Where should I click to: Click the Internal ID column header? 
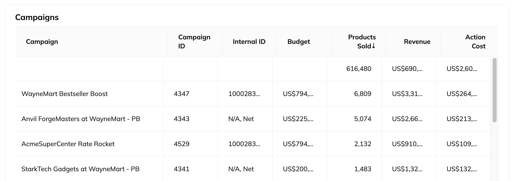[x=249, y=42]
